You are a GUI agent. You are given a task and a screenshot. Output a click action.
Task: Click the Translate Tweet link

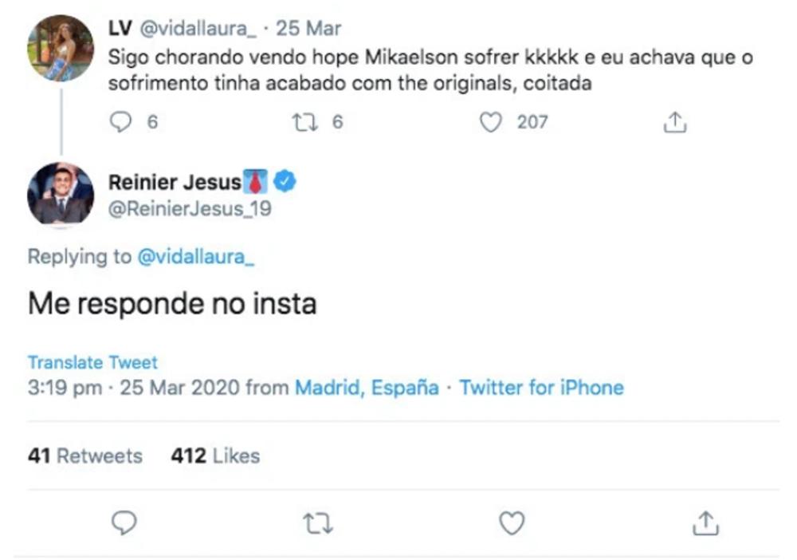click(92, 362)
